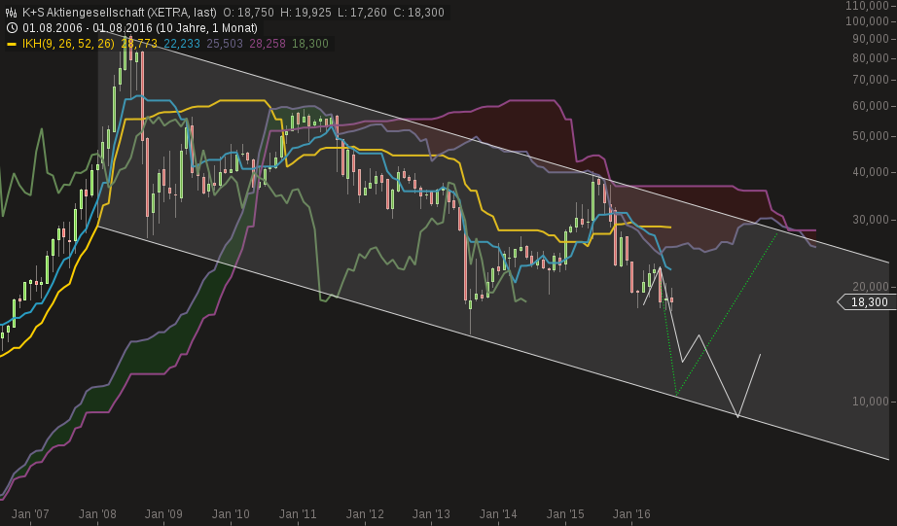This screenshot has height=526, width=897.
Task: Click the 110,000 price axis label
Action: (867, 6)
